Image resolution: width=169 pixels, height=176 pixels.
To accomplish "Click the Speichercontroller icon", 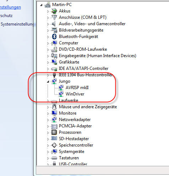I will coord(54,145).
